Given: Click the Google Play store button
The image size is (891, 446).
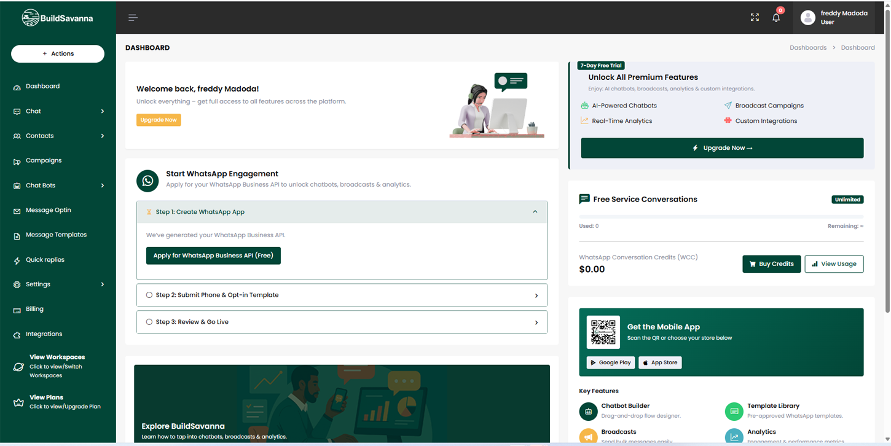Looking at the screenshot, I should [611, 362].
